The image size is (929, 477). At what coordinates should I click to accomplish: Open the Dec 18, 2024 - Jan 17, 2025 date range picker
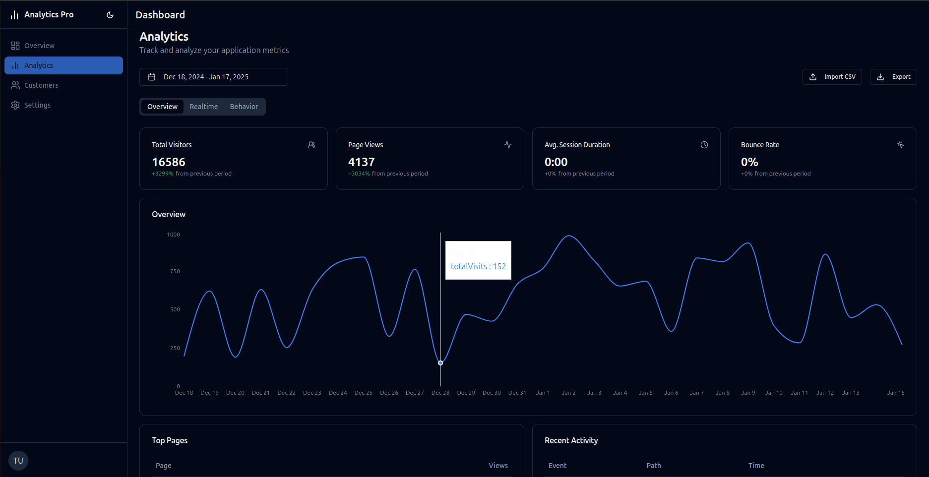[x=213, y=76]
